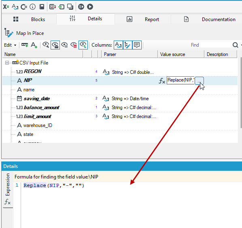The width and height of the screenshot is (242, 228).
Task: Click the ellipsis button beside Replace(NIP formula
Action: point(199,81)
